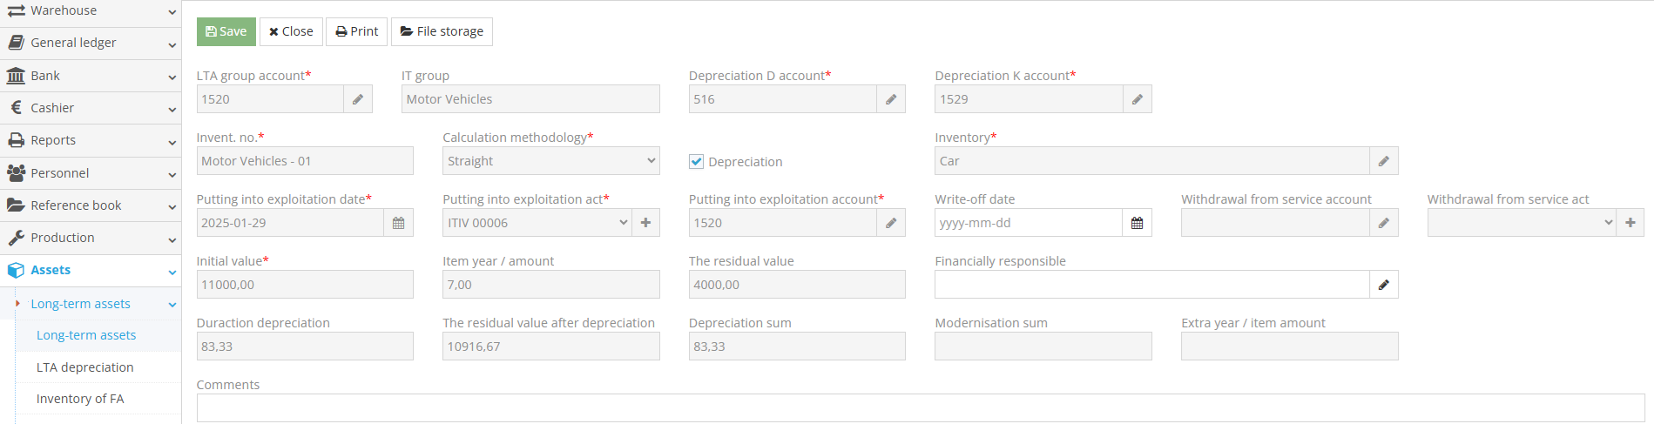Open the Calculation methodology dropdown
The width and height of the screenshot is (1654, 424).
point(550,161)
